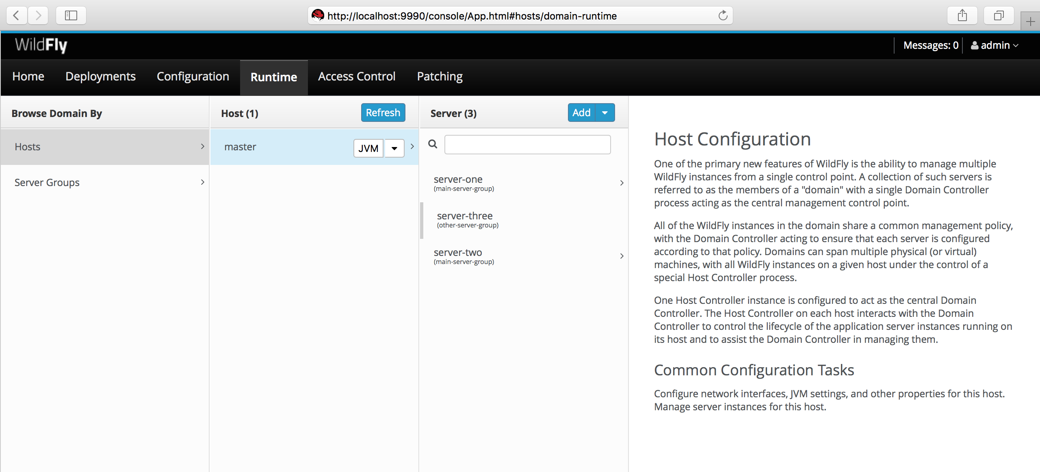Click the 'Browse Domain By' header
The height and width of the screenshot is (472, 1040).
point(57,113)
